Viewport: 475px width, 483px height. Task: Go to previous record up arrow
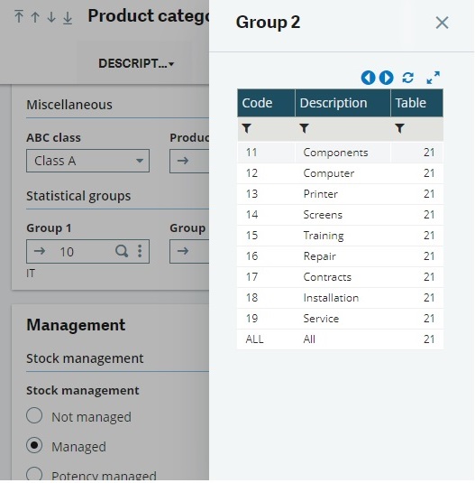(x=35, y=17)
